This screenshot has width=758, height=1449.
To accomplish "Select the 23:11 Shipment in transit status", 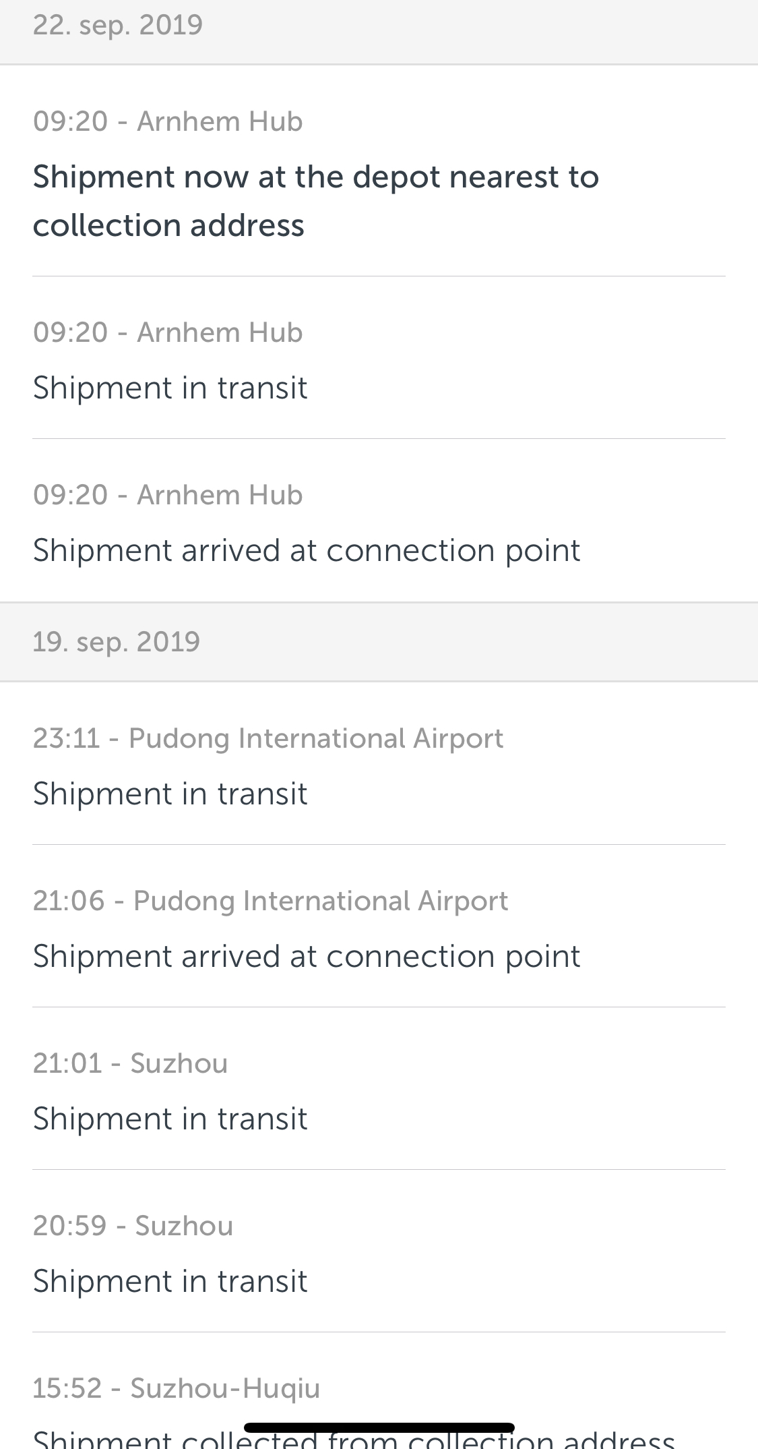I will pyautogui.click(x=170, y=794).
